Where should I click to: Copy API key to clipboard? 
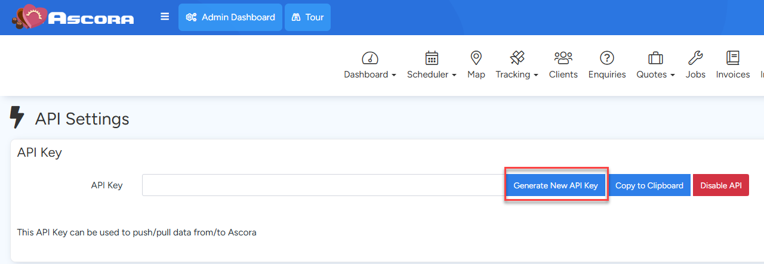[x=649, y=185]
